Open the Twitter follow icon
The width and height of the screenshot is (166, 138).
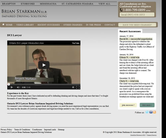tap(147, 112)
